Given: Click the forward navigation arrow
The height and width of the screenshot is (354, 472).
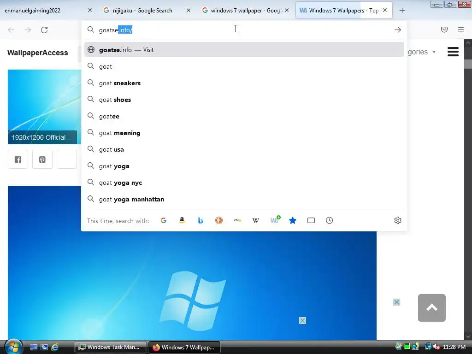Looking at the screenshot, I should coord(28,30).
